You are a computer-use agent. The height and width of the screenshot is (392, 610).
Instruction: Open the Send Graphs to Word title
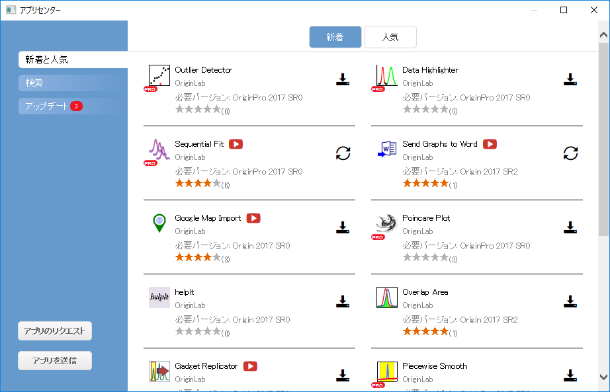tap(439, 144)
